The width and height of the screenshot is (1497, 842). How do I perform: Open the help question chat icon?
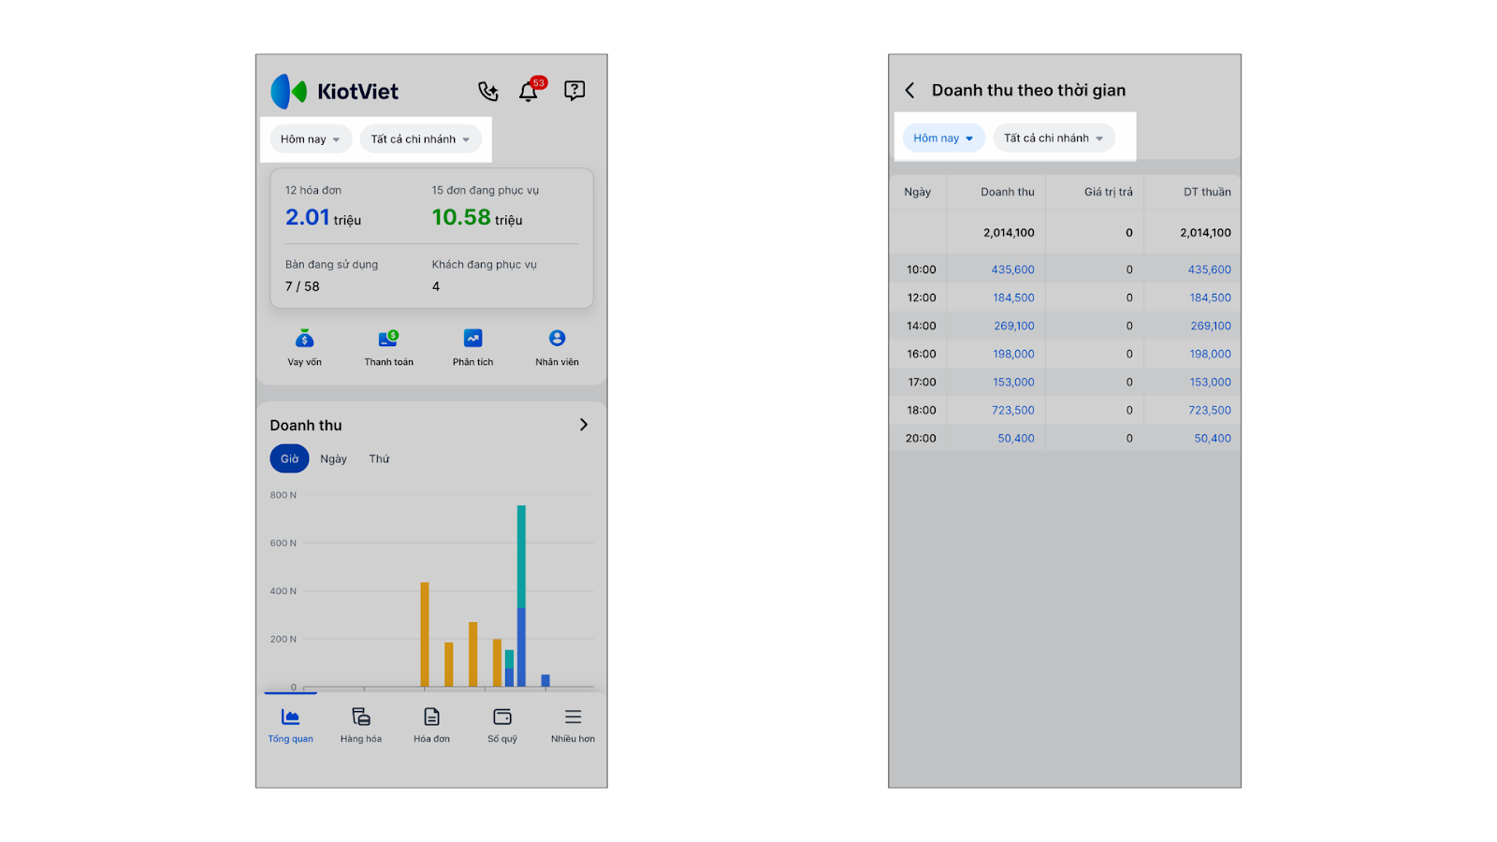pos(574,90)
